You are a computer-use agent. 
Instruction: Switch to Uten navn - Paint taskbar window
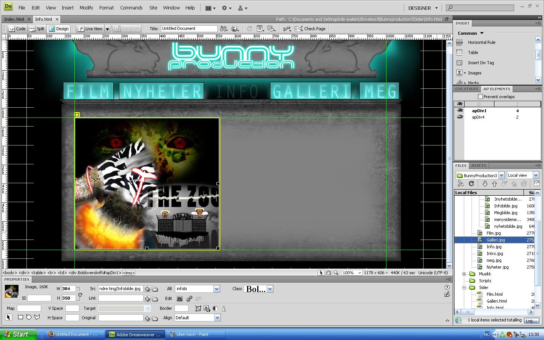(196, 334)
